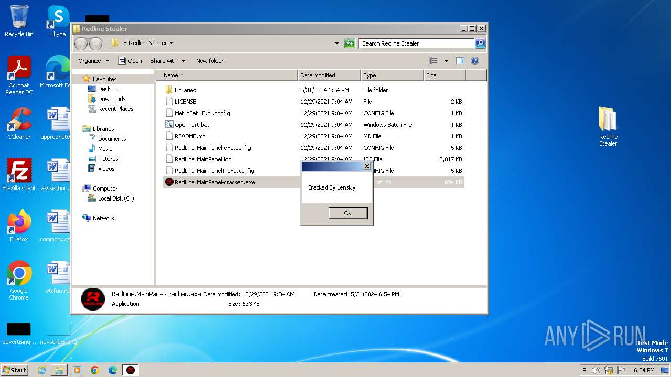
Task: Open Music library
Action: point(105,149)
